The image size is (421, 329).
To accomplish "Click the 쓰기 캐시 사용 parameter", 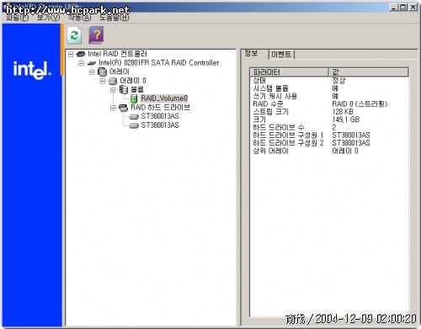I will click(274, 96).
